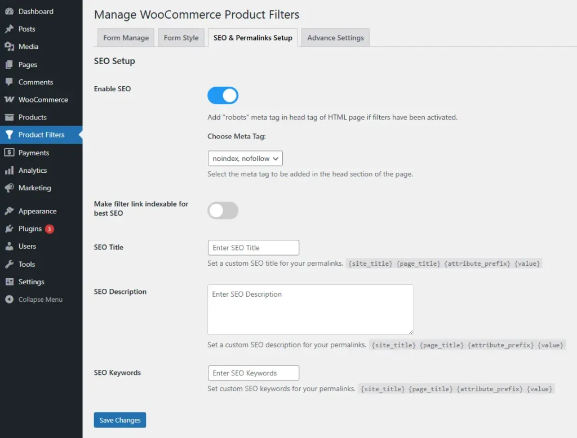The width and height of the screenshot is (577, 438).
Task: Click the WooCommerce logo icon
Action: tap(9, 100)
